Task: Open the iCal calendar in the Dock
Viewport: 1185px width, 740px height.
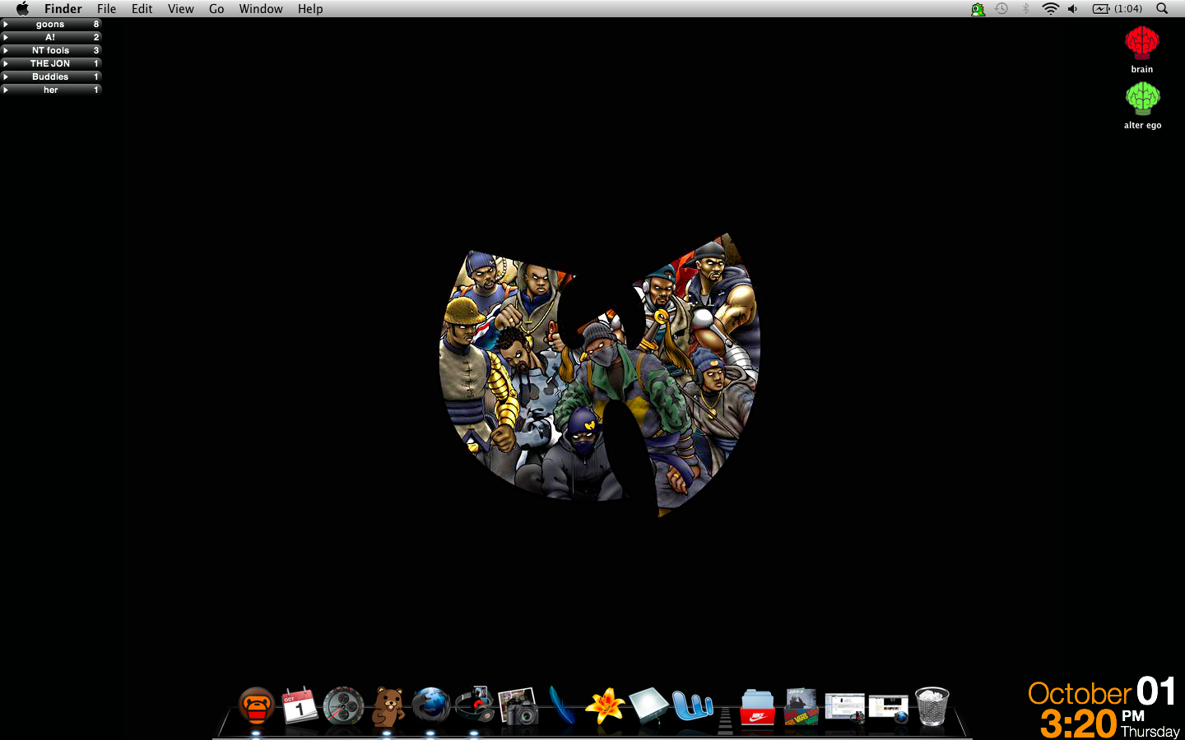Action: [x=300, y=705]
